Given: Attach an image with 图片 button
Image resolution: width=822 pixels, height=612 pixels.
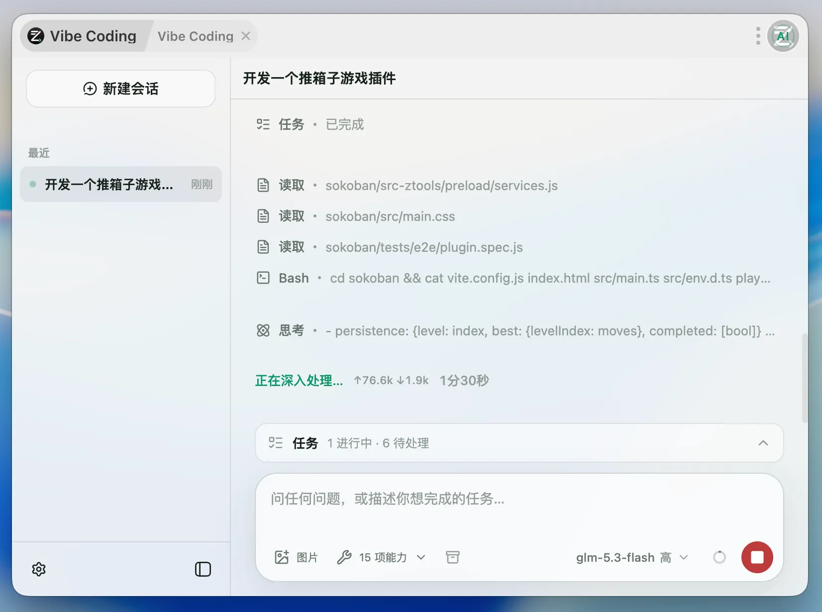Looking at the screenshot, I should tap(296, 557).
